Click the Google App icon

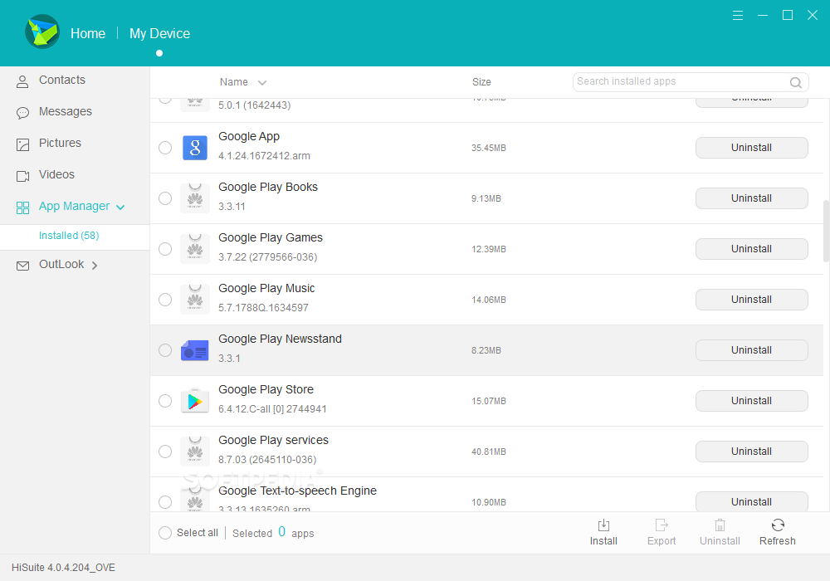(x=195, y=148)
